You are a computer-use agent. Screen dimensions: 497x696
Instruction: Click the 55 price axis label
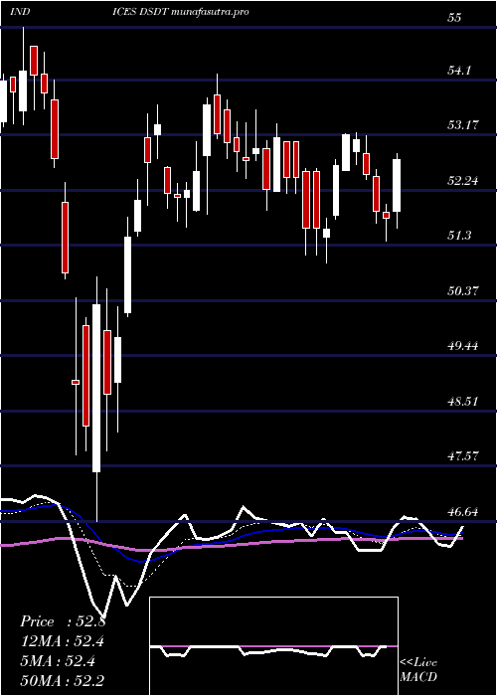pos(455,18)
